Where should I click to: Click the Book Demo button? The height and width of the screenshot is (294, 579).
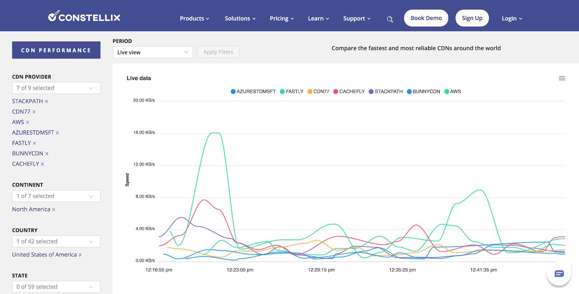tap(426, 18)
